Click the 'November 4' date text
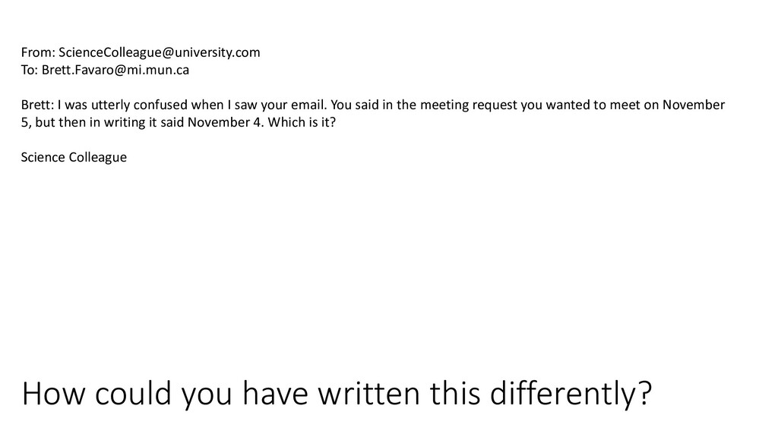This screenshot has height=437, width=778. tap(224, 122)
